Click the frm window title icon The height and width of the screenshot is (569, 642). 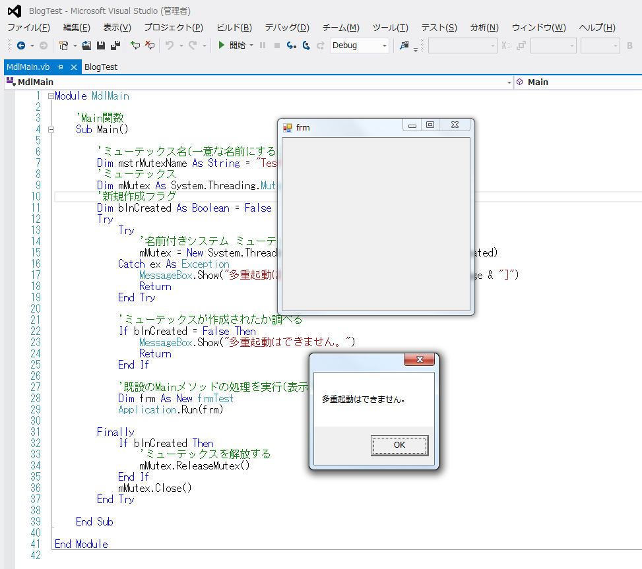pos(288,128)
